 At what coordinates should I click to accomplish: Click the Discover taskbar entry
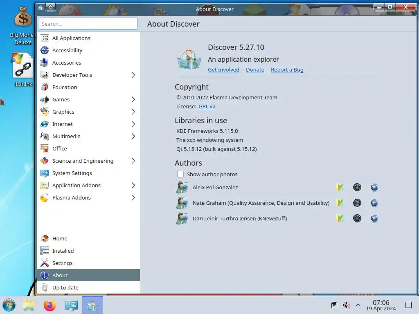(x=92, y=305)
